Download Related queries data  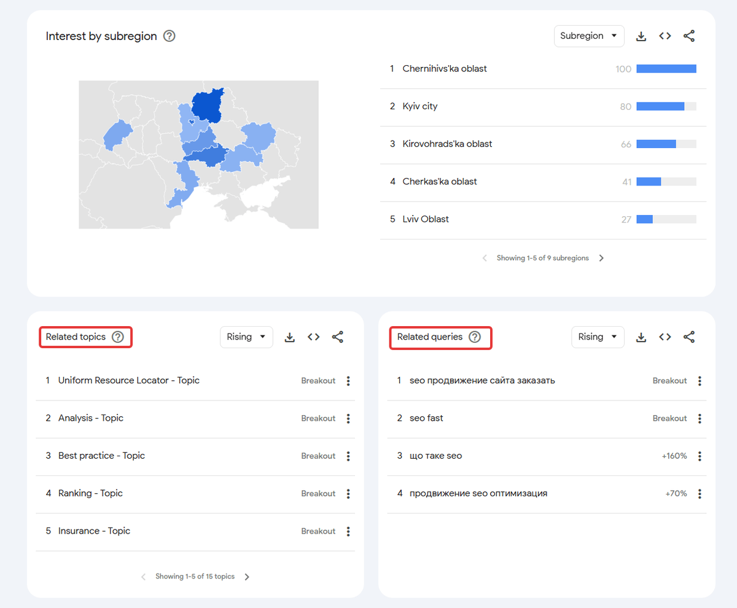641,337
